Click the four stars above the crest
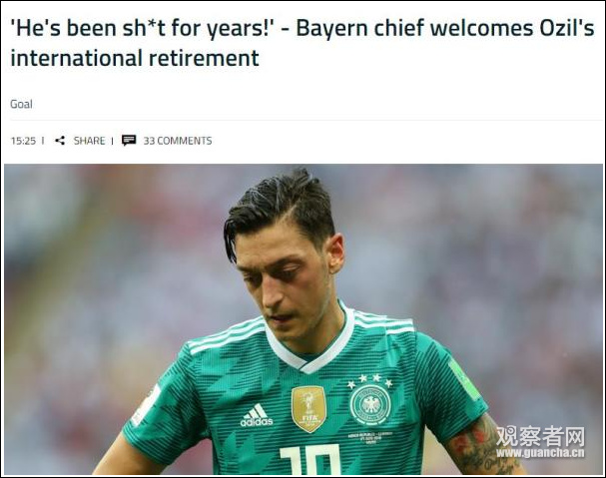 click(369, 380)
